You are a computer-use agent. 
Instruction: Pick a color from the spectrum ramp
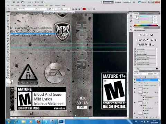pyautogui.click(x=146, y=25)
